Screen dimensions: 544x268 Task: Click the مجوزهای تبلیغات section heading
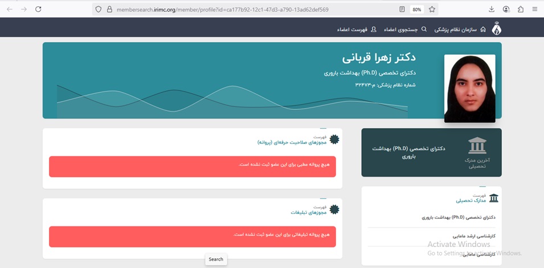308,212
